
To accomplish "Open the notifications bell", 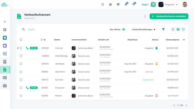I will [126, 5].
